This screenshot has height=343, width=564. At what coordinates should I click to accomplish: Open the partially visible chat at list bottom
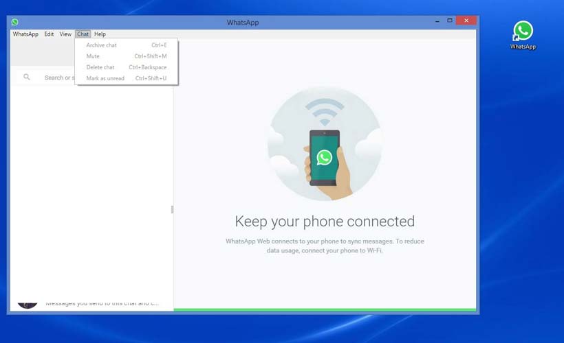[91, 305]
